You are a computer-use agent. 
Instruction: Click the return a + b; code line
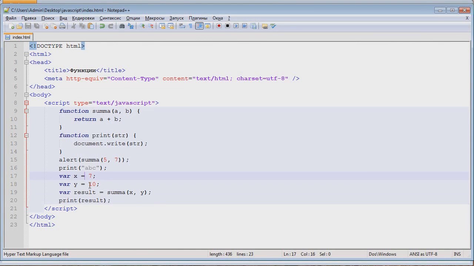click(x=97, y=119)
